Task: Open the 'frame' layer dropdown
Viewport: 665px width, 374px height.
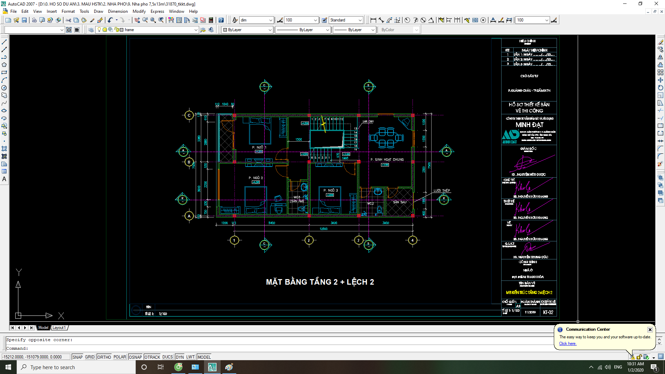Action: click(158, 30)
